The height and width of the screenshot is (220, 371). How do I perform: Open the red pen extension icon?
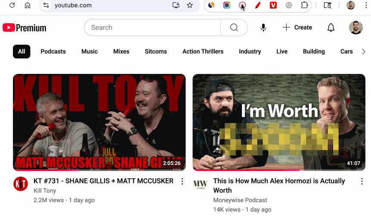(258, 5)
